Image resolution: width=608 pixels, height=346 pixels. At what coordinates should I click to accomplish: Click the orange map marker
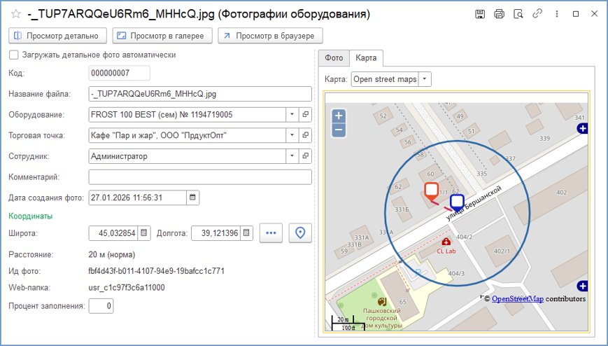[431, 191]
